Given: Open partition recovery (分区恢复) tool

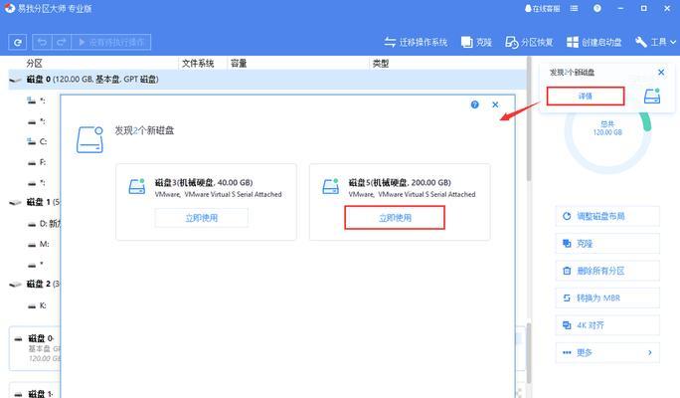Looking at the screenshot, I should point(529,42).
